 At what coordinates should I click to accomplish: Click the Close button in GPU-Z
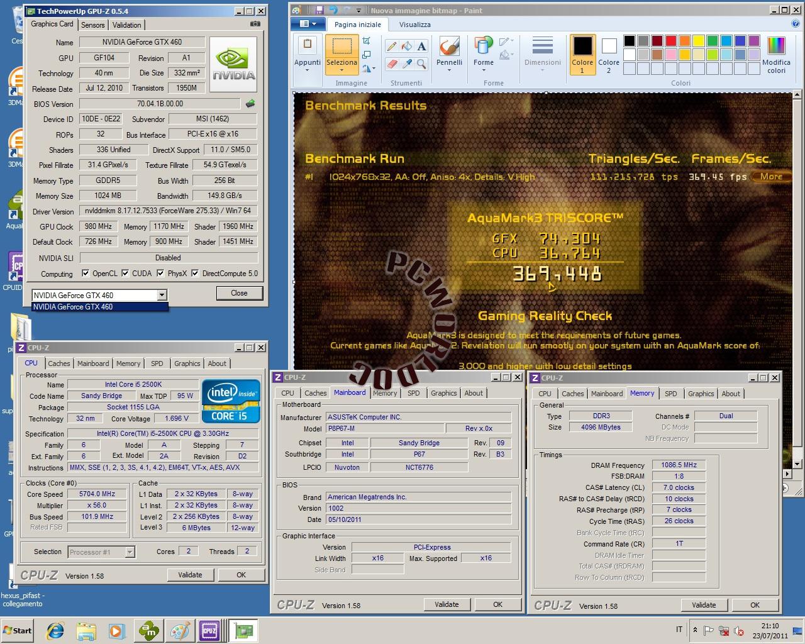239,293
